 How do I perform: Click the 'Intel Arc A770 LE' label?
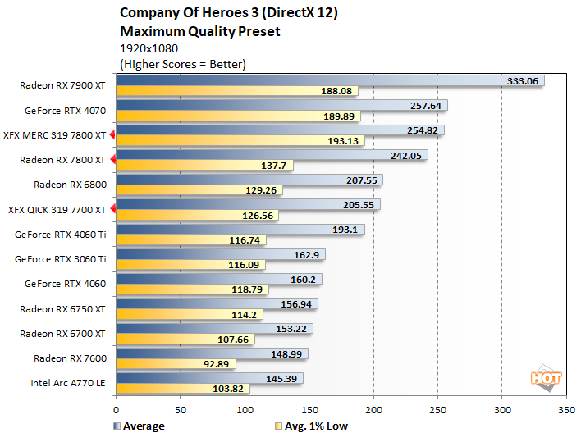(68, 383)
